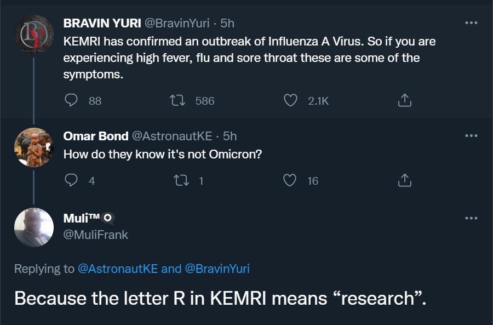Image resolution: width=493 pixels, height=325 pixels.
Task: Retweet Omar Bond's tweet
Action: pos(181,180)
